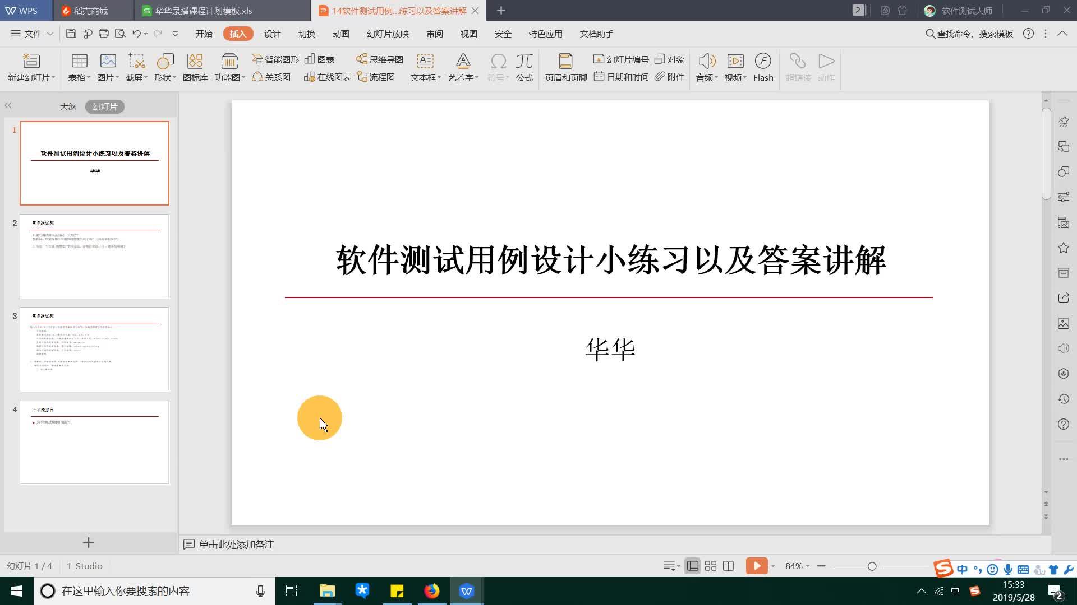This screenshot has height=605, width=1077.
Task: Open the 音频 audio insert dropdown
Action: (706, 67)
